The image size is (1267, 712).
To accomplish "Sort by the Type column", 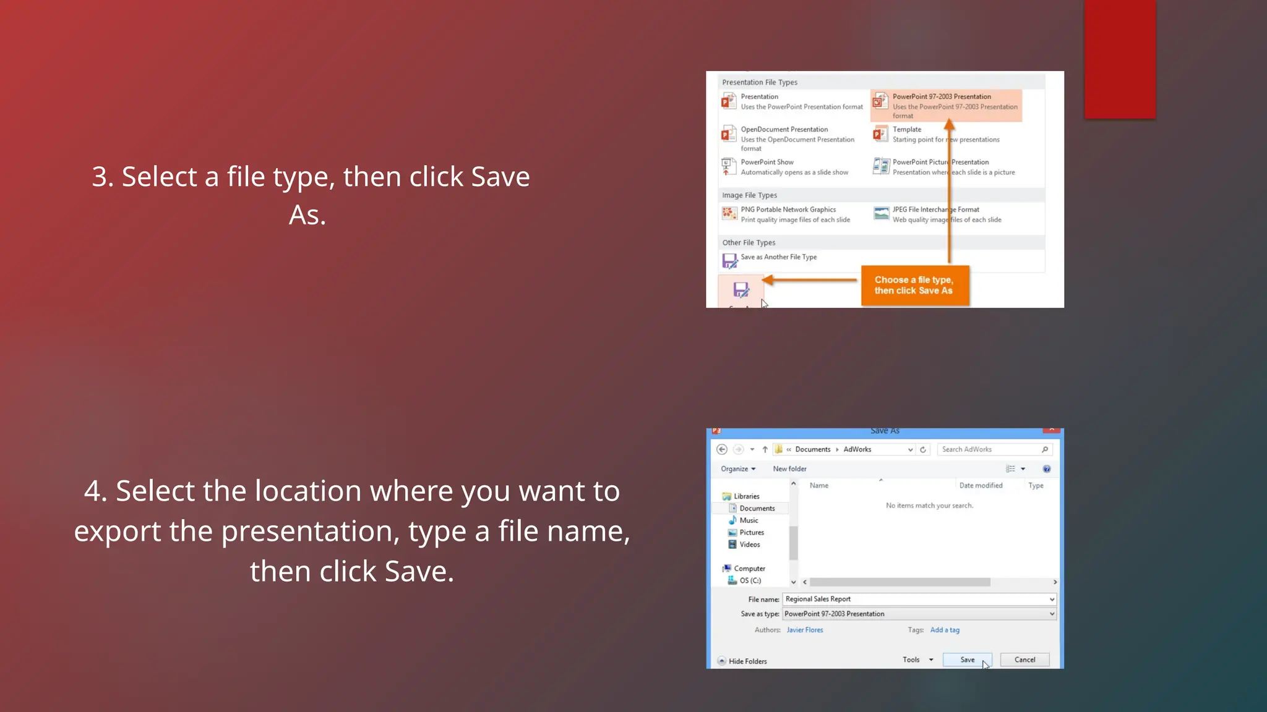I will 1036,486.
